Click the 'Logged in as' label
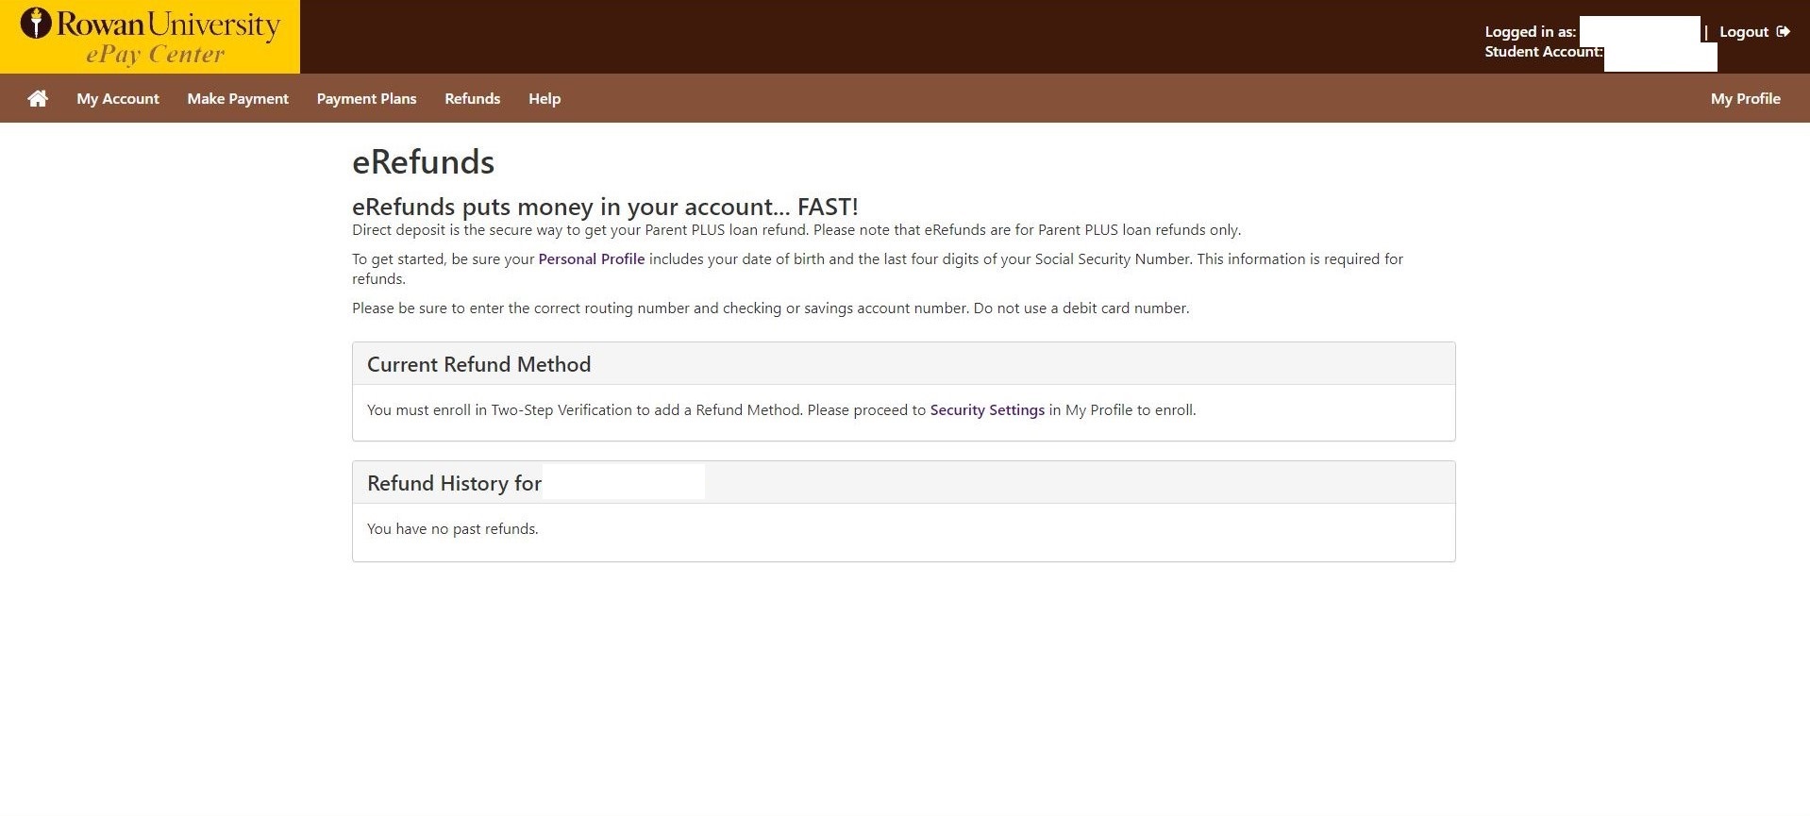 coord(1530,32)
